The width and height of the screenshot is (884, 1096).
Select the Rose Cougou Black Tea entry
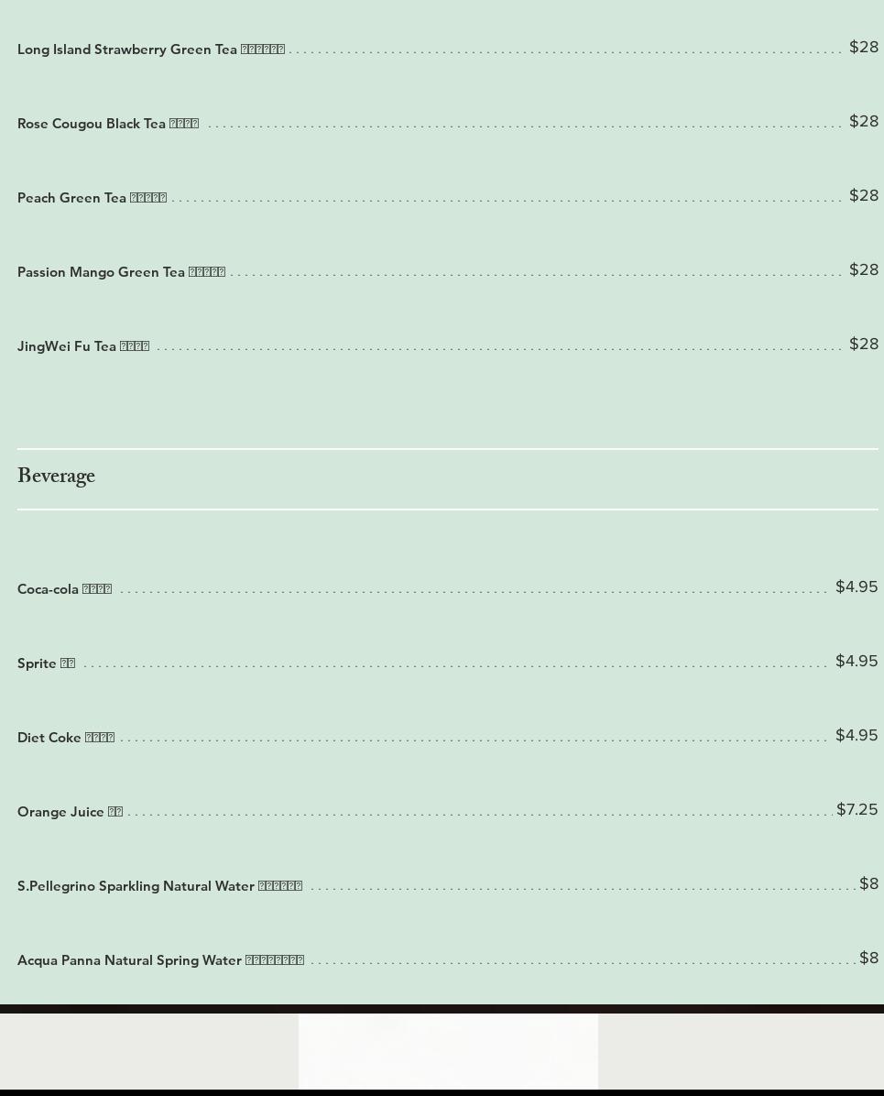[108, 124]
